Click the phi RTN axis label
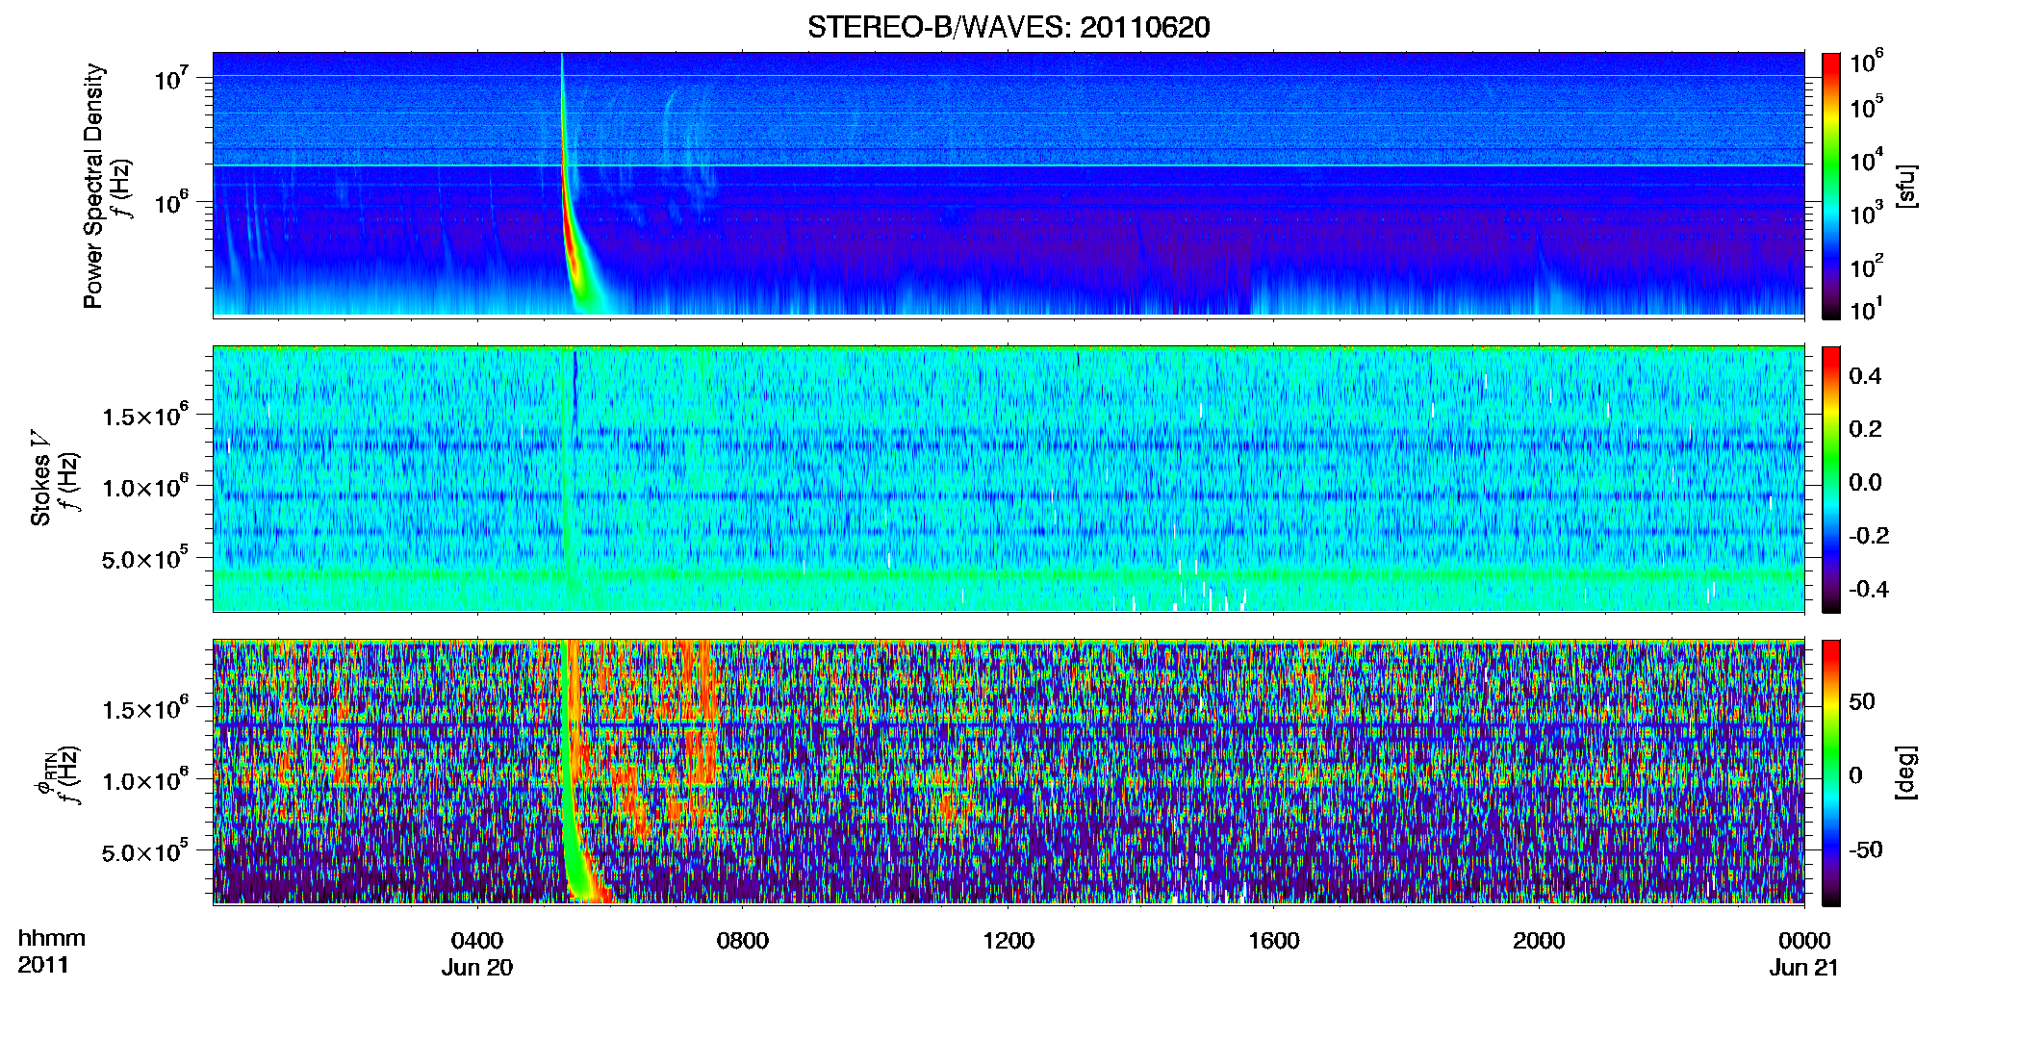The height and width of the screenshot is (1039, 2017). 44,774
